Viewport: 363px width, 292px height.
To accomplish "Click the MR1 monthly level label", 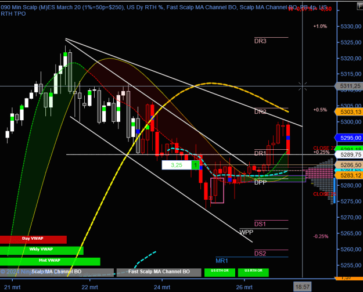I will (222, 261).
